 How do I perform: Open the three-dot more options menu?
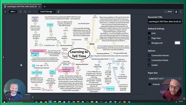point(181,12)
